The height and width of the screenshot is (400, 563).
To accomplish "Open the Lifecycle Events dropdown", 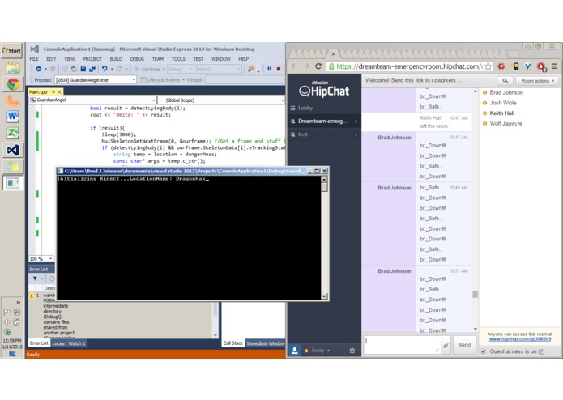I will click(x=162, y=79).
